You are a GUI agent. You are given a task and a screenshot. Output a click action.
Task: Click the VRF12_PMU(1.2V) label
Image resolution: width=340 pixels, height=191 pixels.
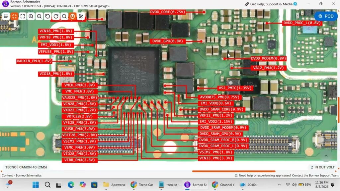click(216, 115)
